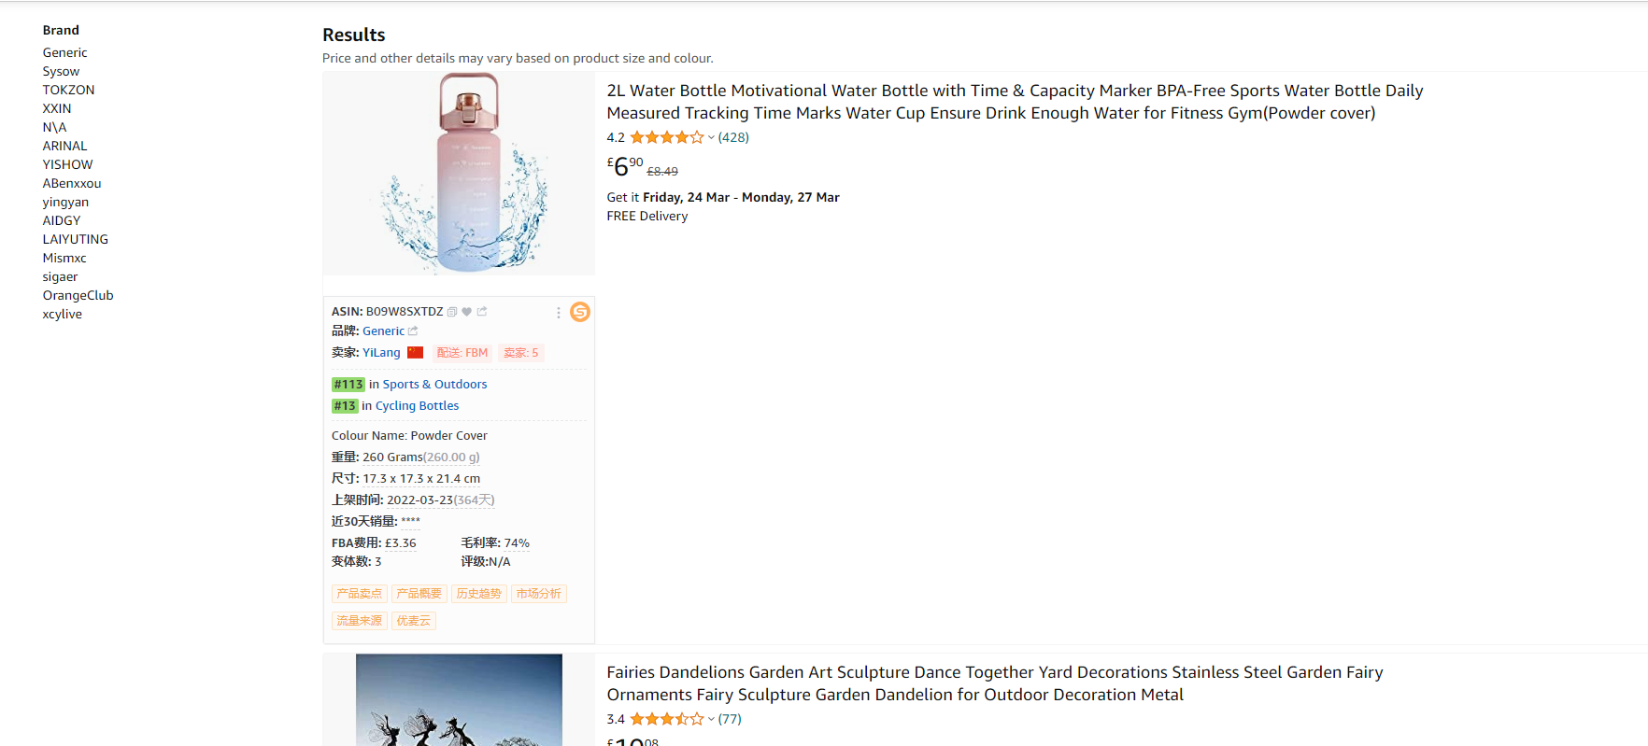Open the 428 reviews count link

(733, 137)
